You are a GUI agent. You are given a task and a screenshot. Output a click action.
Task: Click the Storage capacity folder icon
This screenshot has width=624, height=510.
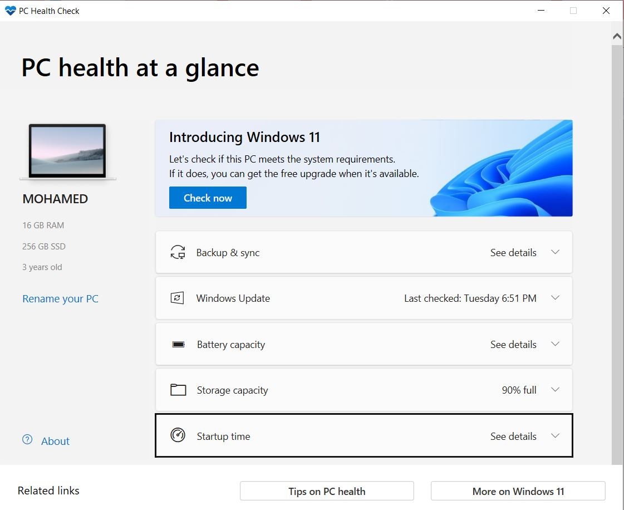[x=178, y=390]
